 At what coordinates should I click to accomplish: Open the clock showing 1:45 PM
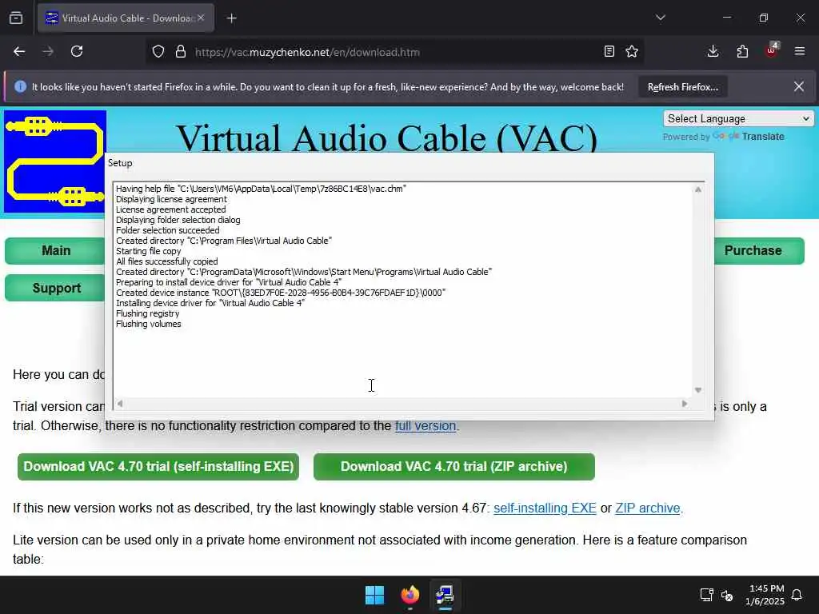click(x=765, y=595)
